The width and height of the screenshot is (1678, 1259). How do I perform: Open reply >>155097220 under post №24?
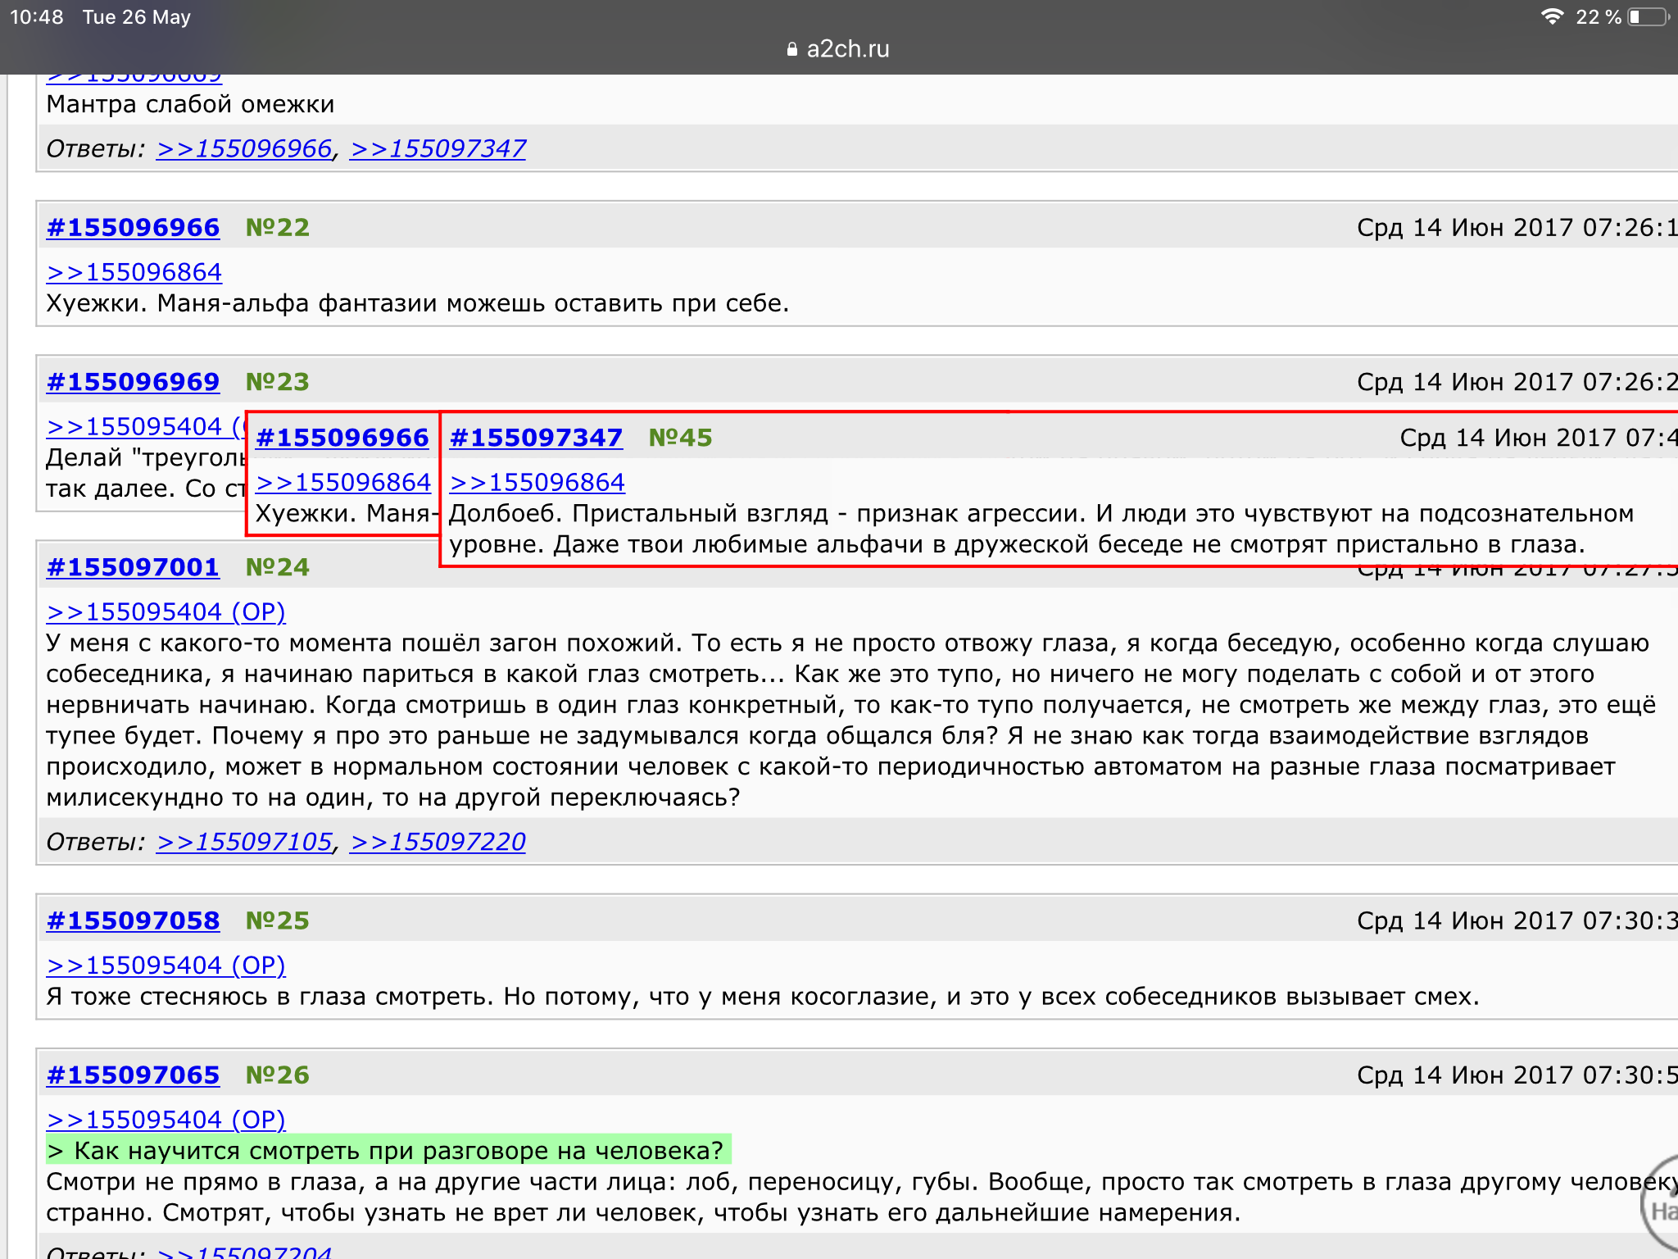click(438, 842)
